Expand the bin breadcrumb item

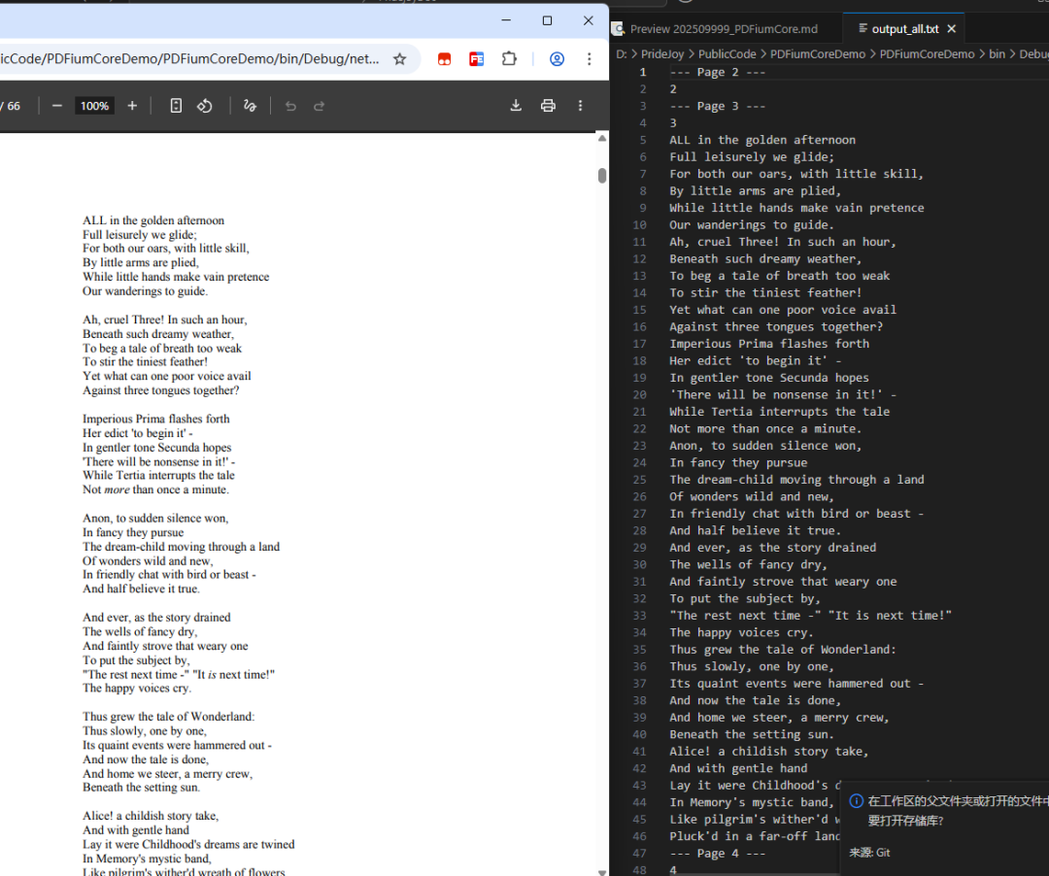(997, 54)
